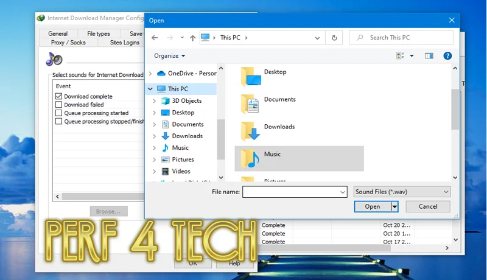Image resolution: width=487 pixels, height=280 pixels.
Task: Toggle the preview pane icon
Action: click(x=429, y=56)
